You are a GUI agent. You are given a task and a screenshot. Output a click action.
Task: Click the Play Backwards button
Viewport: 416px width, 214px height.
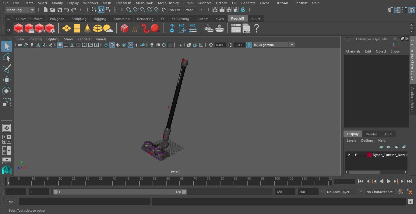tap(381, 181)
